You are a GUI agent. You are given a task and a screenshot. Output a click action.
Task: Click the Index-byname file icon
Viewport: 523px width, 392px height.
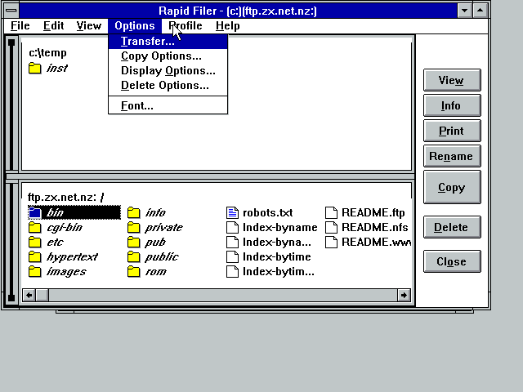(x=232, y=228)
